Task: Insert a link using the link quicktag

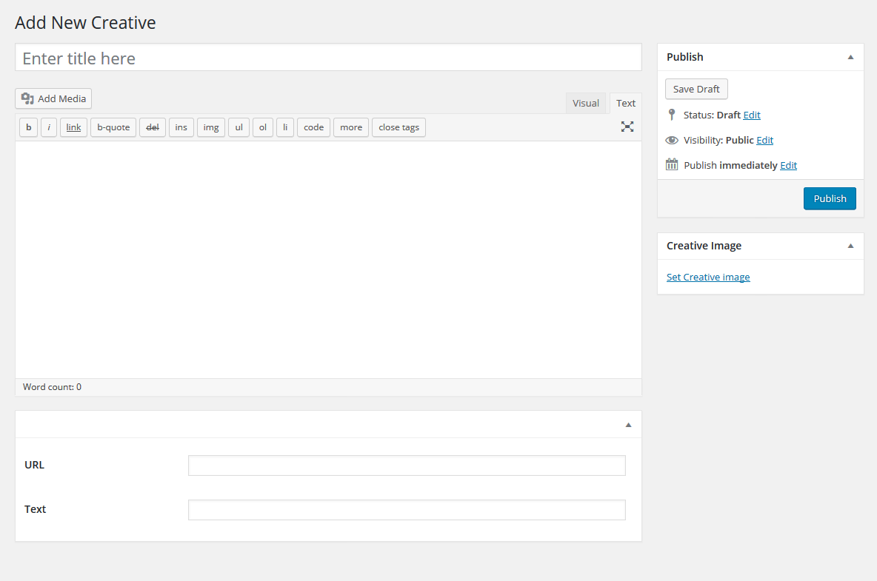Action: [73, 127]
